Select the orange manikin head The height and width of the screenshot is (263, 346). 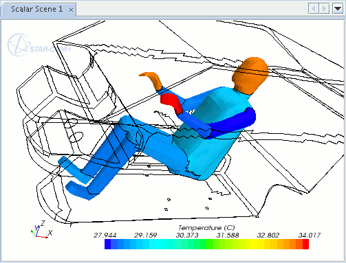pyautogui.click(x=250, y=76)
